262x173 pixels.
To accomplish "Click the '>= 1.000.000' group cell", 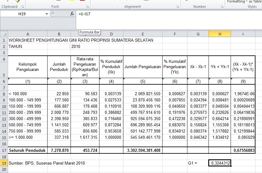I will coord(28,137).
